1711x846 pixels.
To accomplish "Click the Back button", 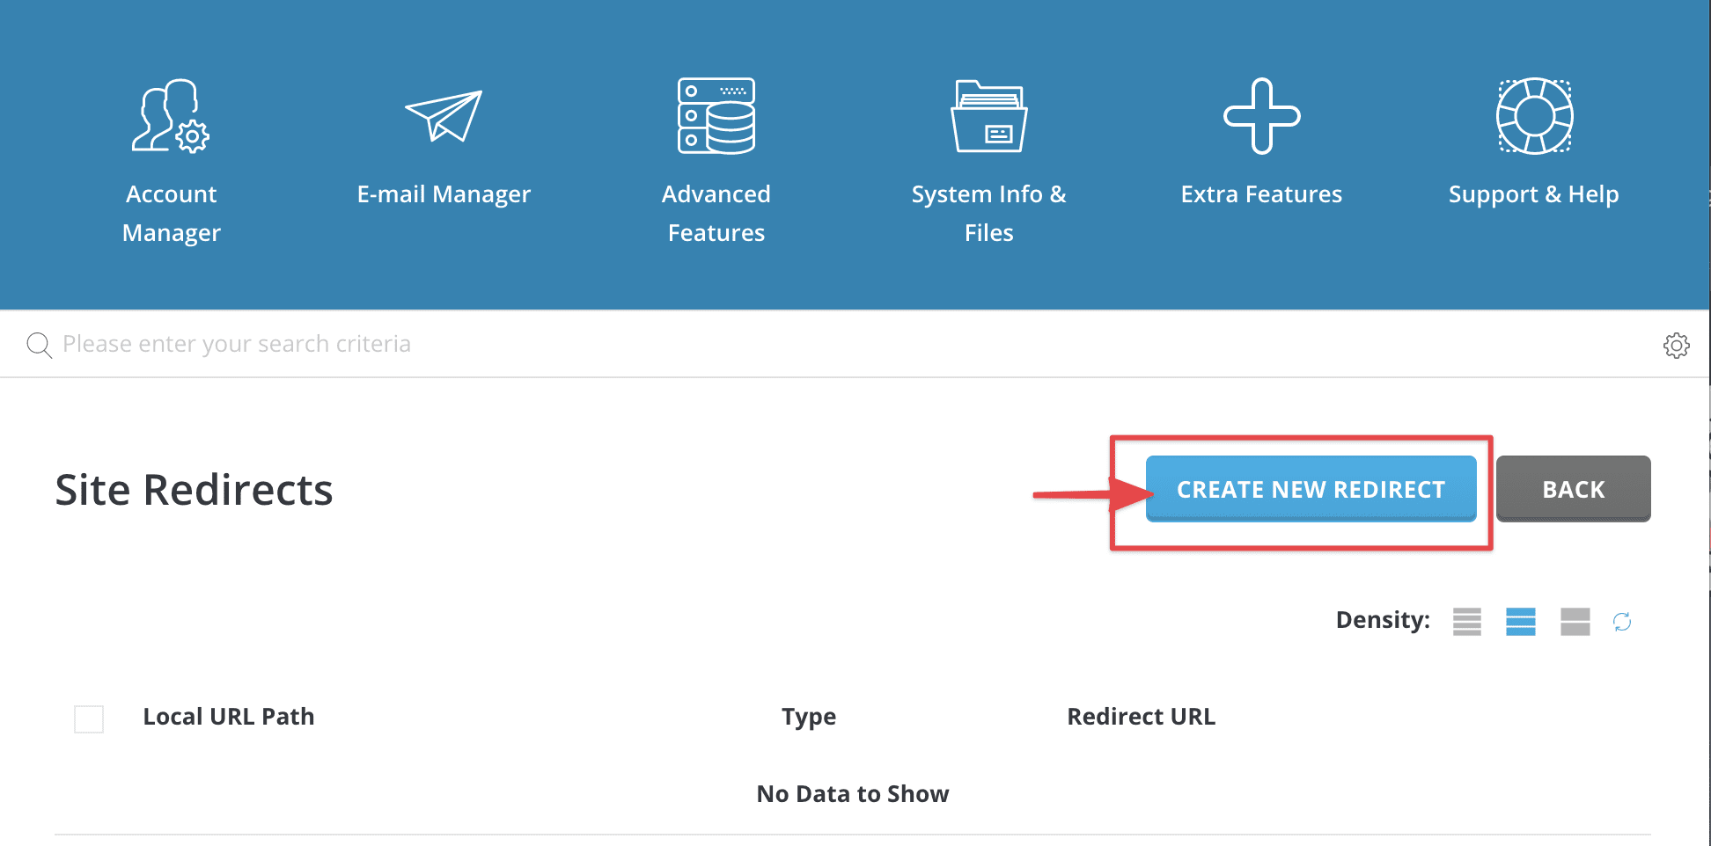I will 1573,489.
